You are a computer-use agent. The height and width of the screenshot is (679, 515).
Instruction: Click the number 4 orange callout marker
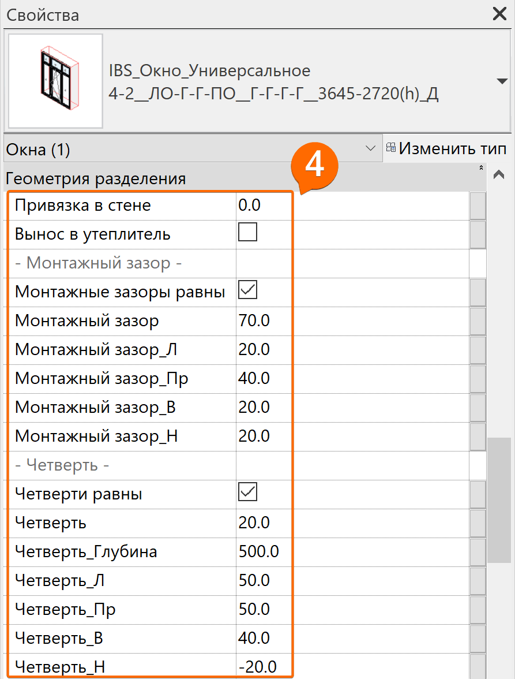314,166
